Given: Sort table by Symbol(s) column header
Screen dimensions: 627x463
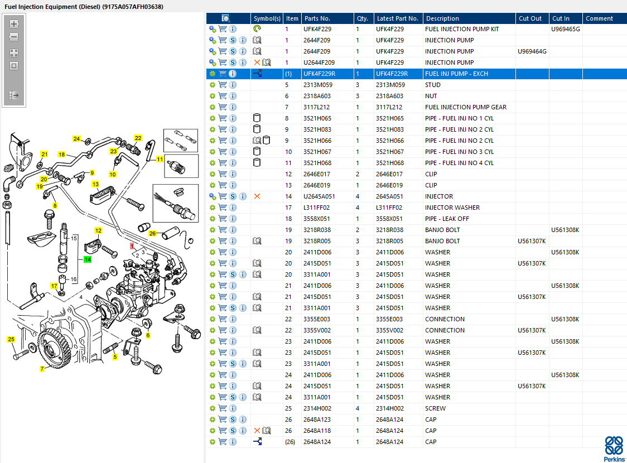Looking at the screenshot, I should click(267, 18).
